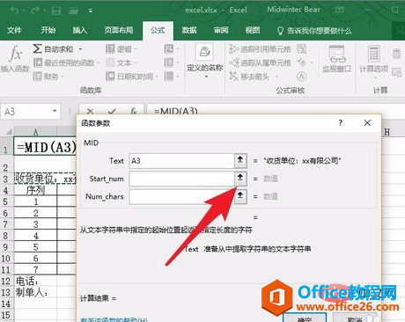Switch to the 审阅 ribbon tab
Image resolution: width=405 pixels, height=322 pixels.
coord(221,30)
